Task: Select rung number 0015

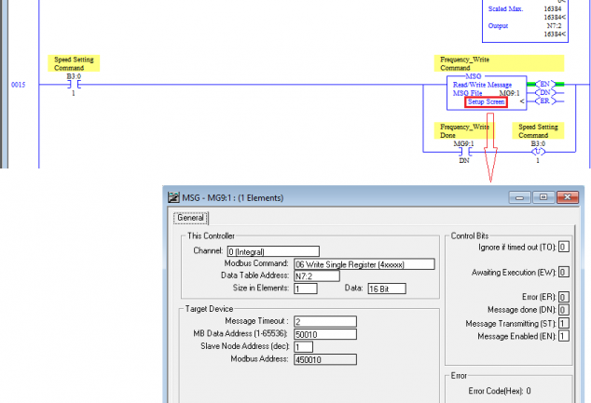Action: [18, 85]
